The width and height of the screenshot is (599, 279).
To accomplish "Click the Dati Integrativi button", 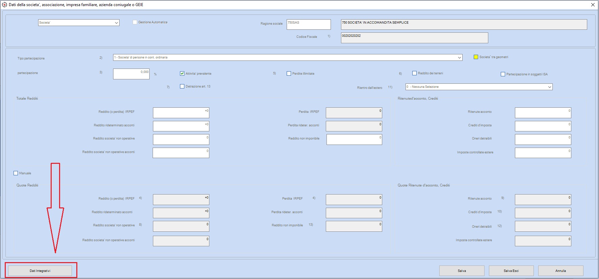I will click(x=40, y=271).
